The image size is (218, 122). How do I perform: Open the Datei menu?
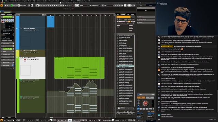[x=12, y=1]
